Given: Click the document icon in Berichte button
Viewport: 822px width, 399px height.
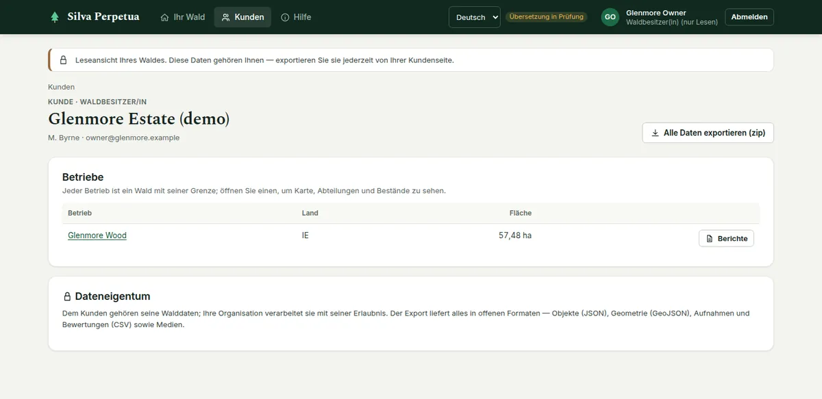Looking at the screenshot, I should click(x=710, y=238).
